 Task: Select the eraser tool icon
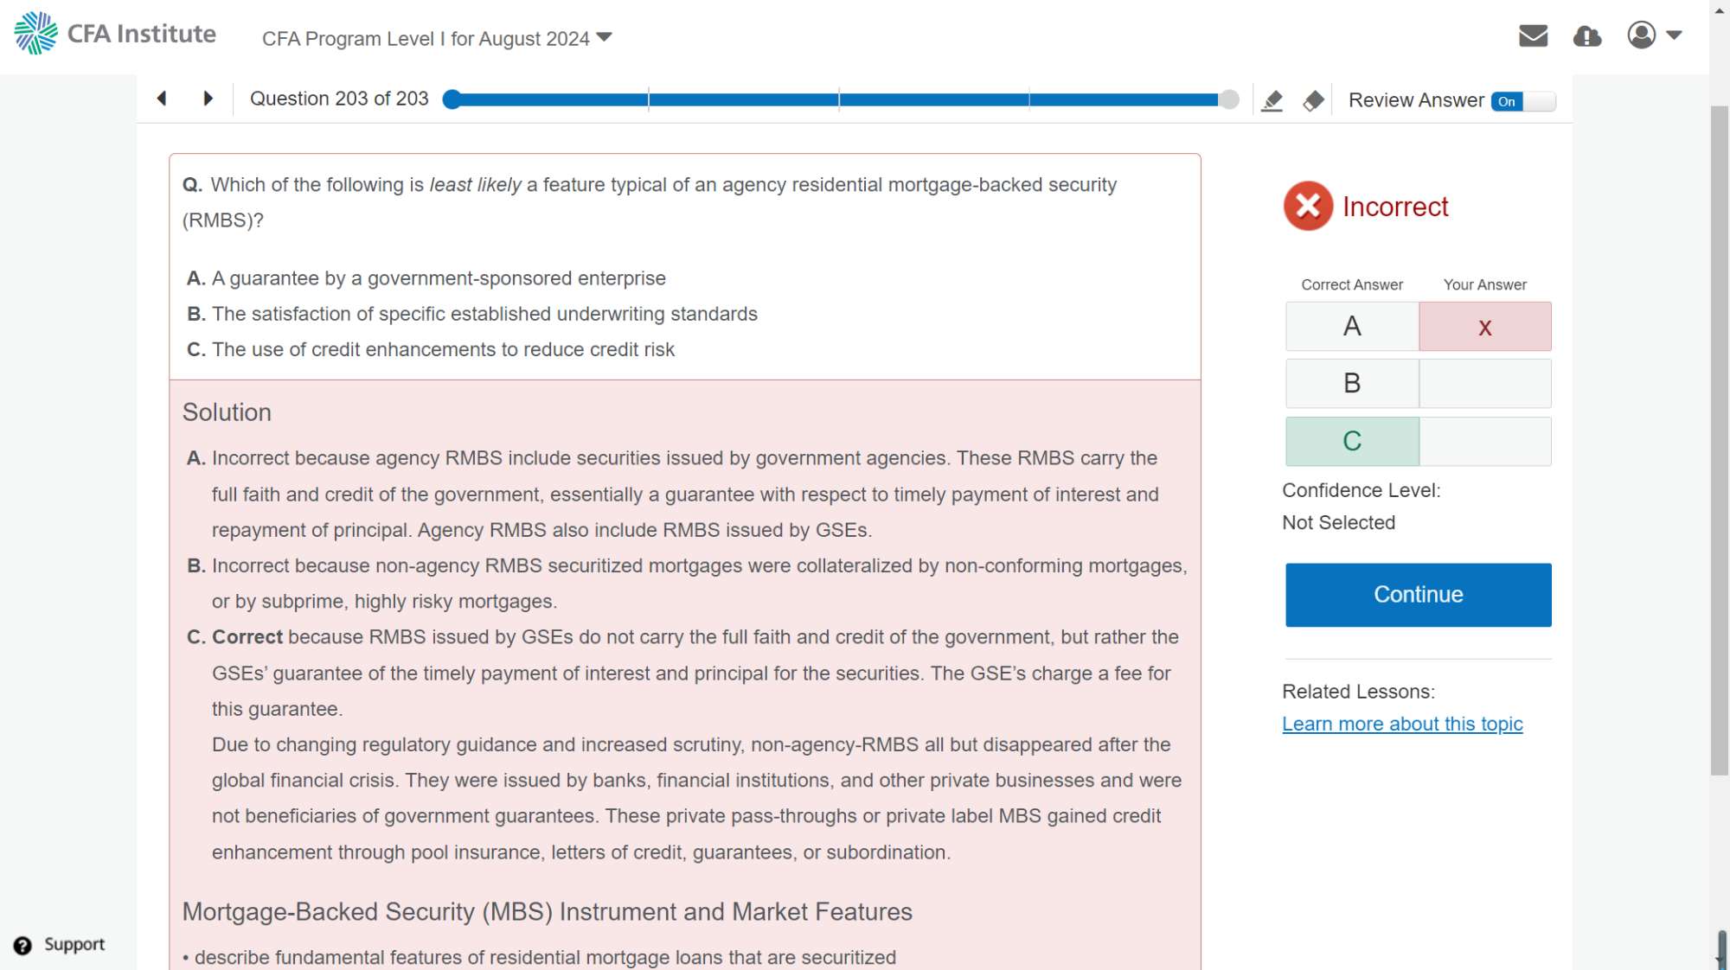click(1313, 101)
